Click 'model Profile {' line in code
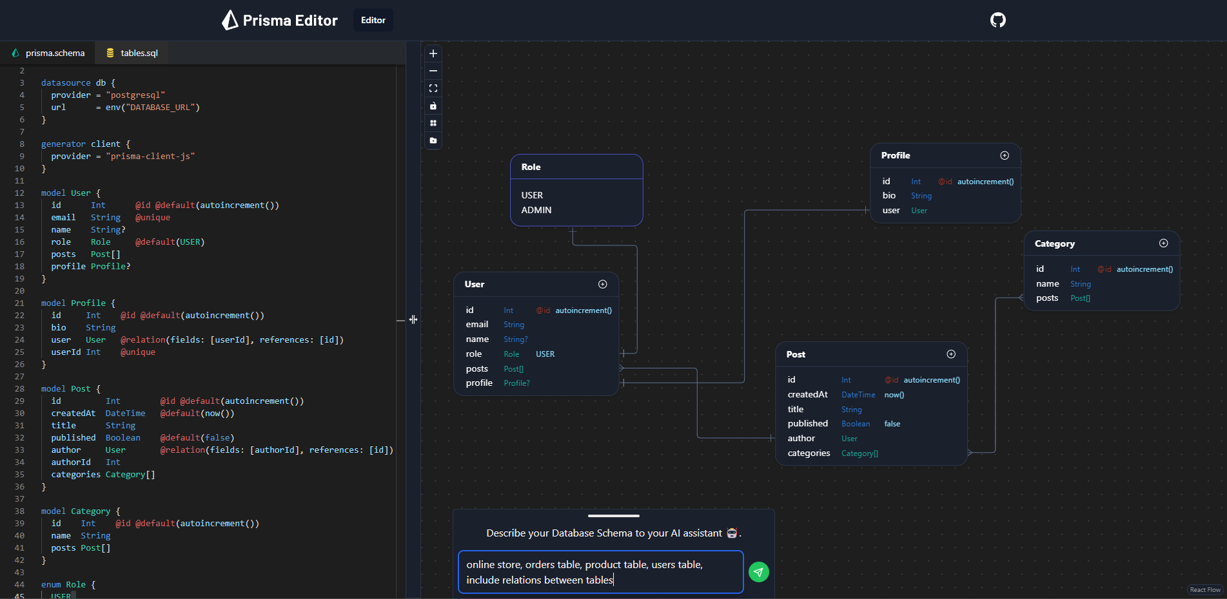Viewport: 1227px width, 599px height. (x=78, y=303)
